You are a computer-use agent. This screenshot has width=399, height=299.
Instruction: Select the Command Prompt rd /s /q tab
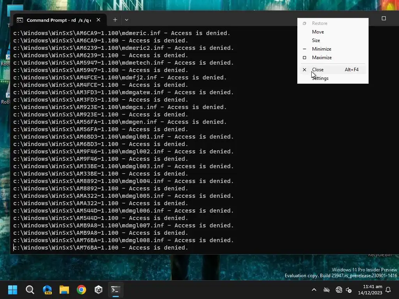point(60,20)
